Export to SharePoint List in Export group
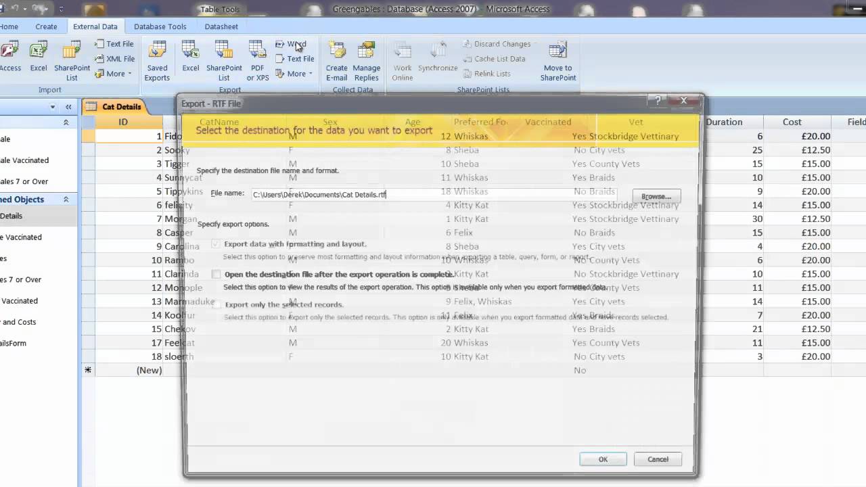The width and height of the screenshot is (866, 487). (224, 61)
